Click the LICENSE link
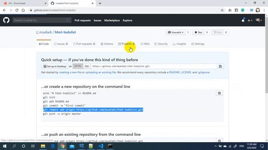The image size is (268, 150). [x=186, y=72]
